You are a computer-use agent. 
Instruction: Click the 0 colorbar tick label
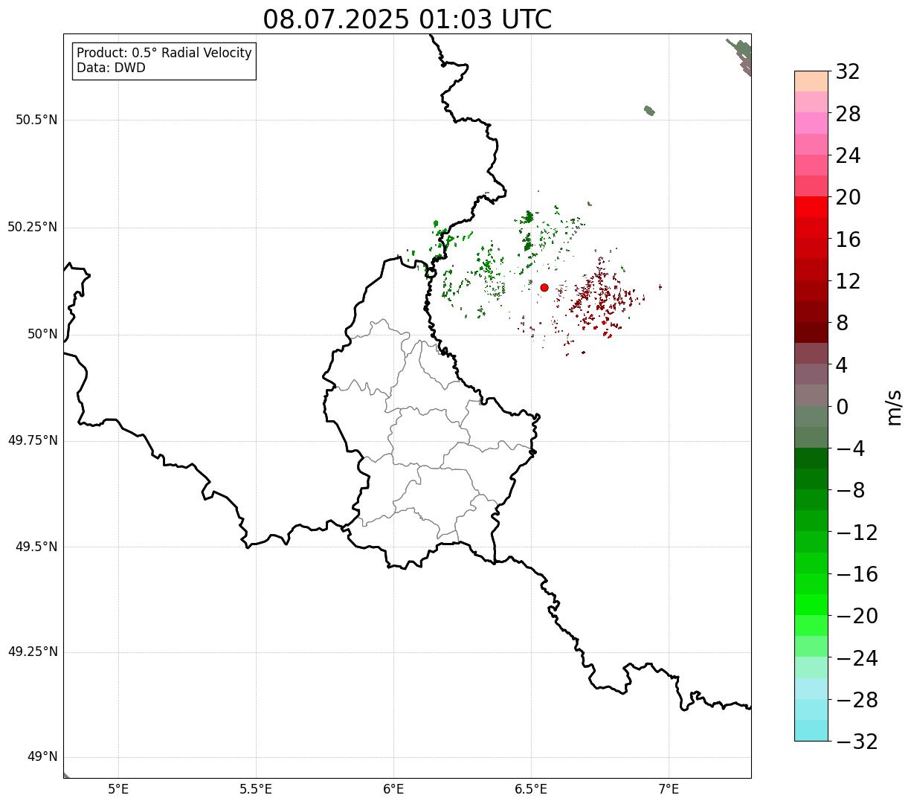[842, 407]
